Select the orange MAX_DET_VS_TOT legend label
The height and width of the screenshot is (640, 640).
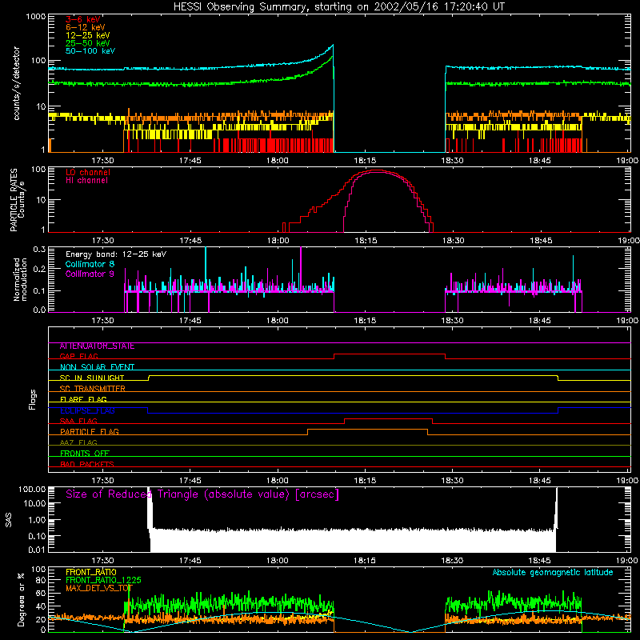(99, 588)
